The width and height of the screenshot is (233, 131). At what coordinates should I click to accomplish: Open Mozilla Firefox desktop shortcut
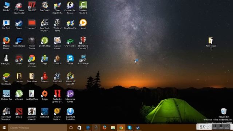coord(6,43)
